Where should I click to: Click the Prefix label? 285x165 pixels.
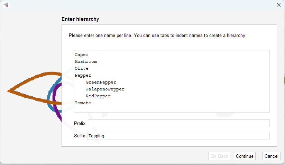point(80,123)
